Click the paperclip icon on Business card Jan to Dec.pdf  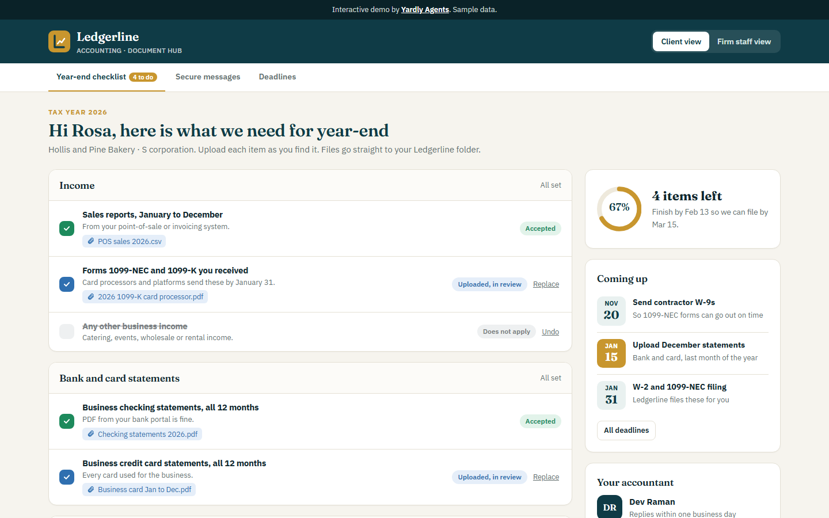90,489
